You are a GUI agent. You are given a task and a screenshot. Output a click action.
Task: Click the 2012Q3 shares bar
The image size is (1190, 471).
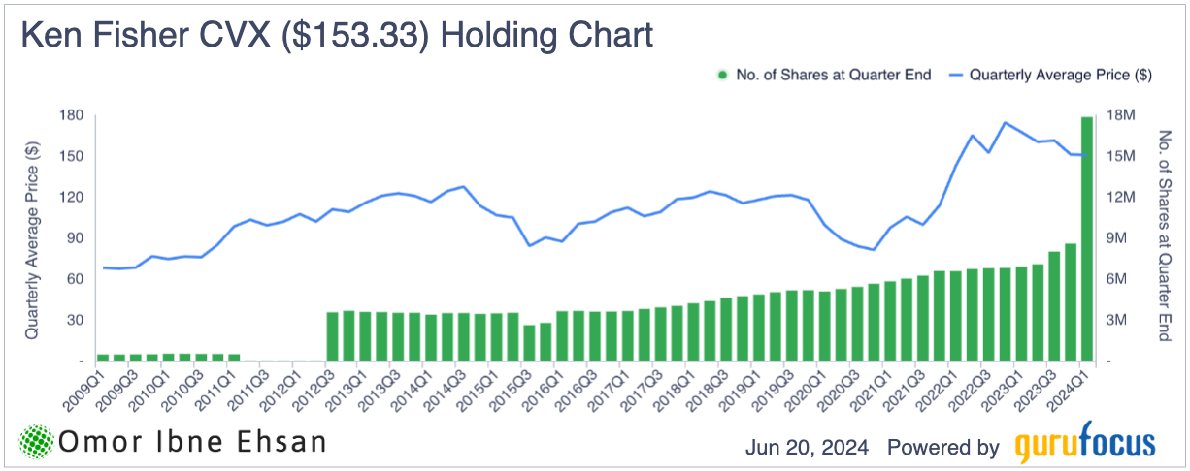click(333, 336)
